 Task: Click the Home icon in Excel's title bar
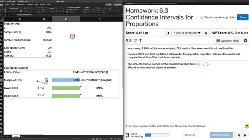(18, 2)
